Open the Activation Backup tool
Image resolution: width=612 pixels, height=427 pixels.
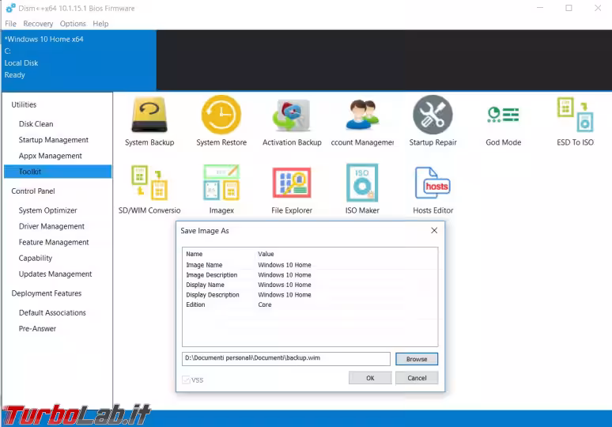[x=292, y=121]
